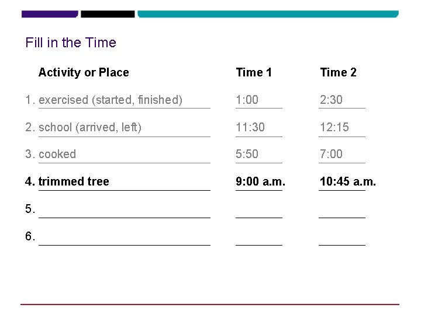The image size is (421, 315).
Task: Click the 7:00 time value
Action: 331,154
